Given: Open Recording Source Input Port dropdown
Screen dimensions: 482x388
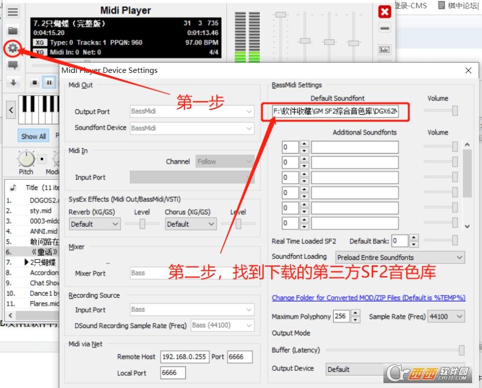Looking at the screenshot, I should [192, 310].
